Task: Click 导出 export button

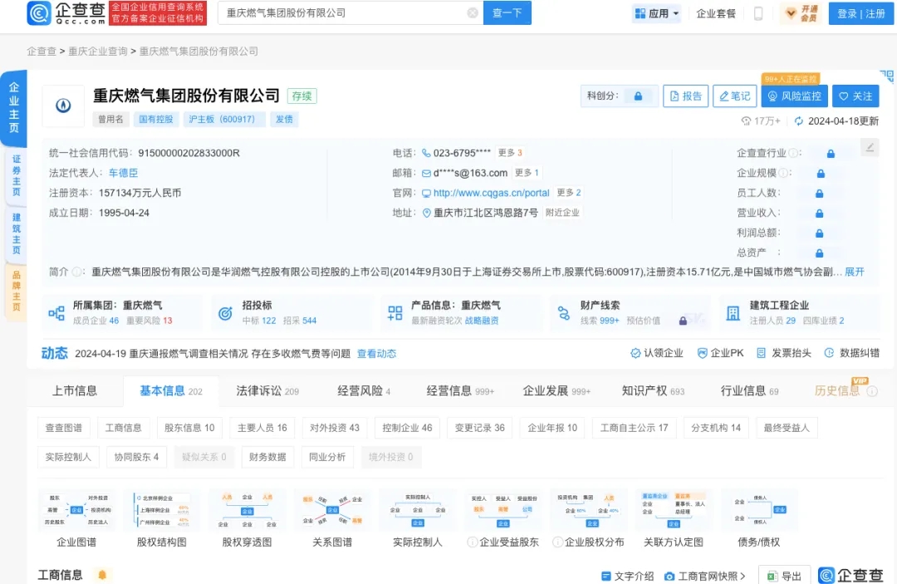Action: click(x=785, y=576)
